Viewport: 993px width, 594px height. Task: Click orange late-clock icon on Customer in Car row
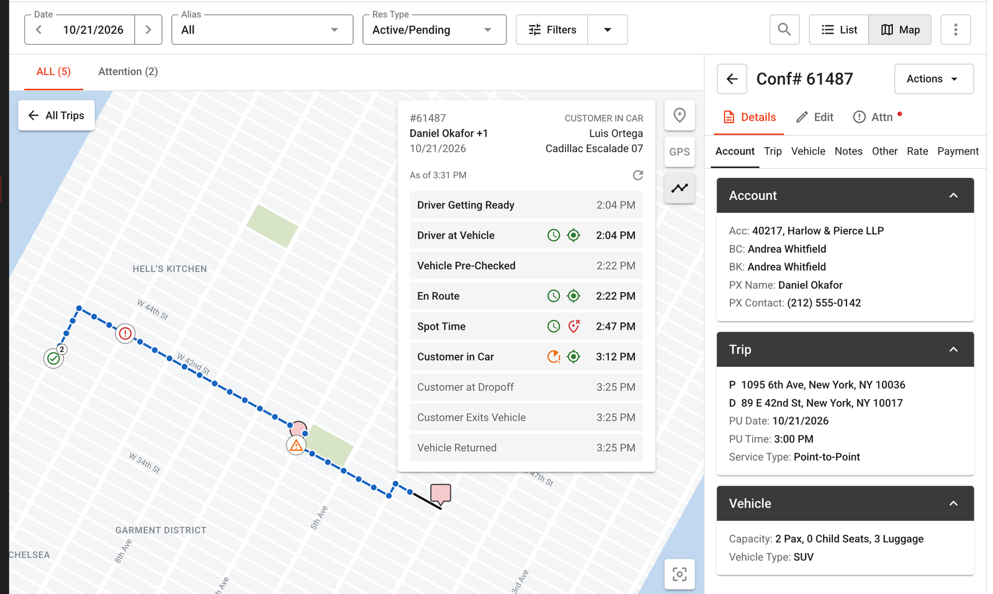554,357
